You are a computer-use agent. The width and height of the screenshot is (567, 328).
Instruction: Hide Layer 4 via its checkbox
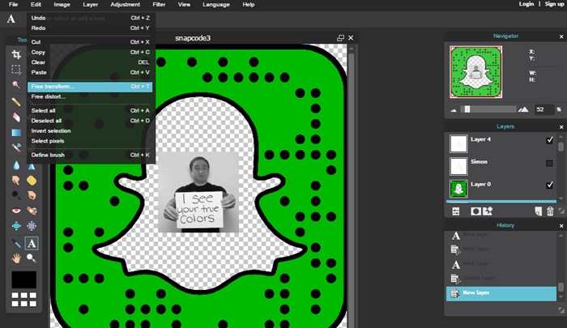549,140
